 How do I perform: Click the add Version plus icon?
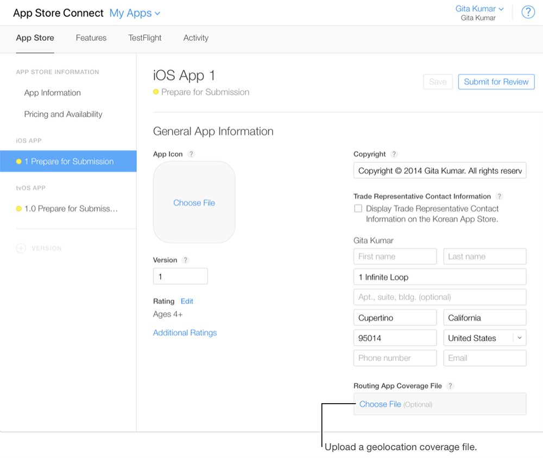(x=21, y=248)
